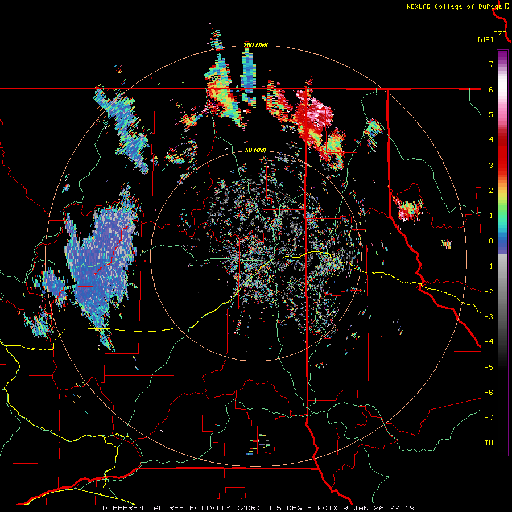
Task: Click the [dB] units label
Action: click(485, 40)
